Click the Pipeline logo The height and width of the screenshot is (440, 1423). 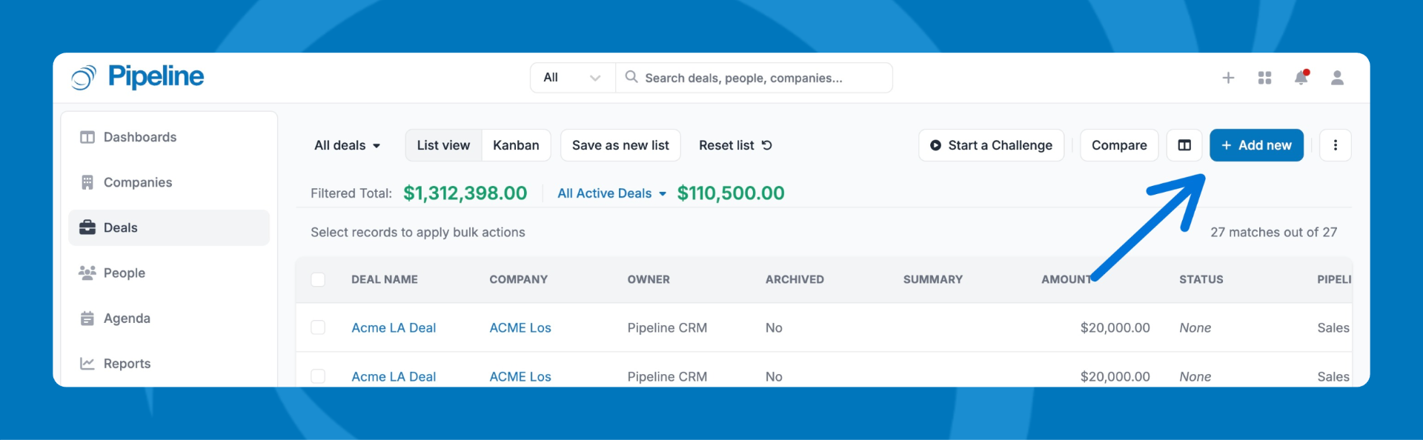coord(138,77)
